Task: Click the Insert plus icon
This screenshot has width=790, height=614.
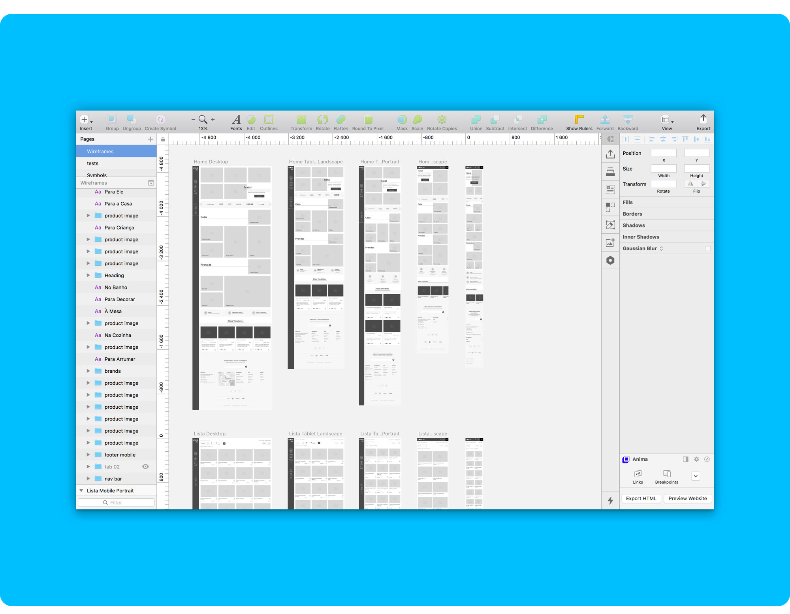Action: click(84, 120)
